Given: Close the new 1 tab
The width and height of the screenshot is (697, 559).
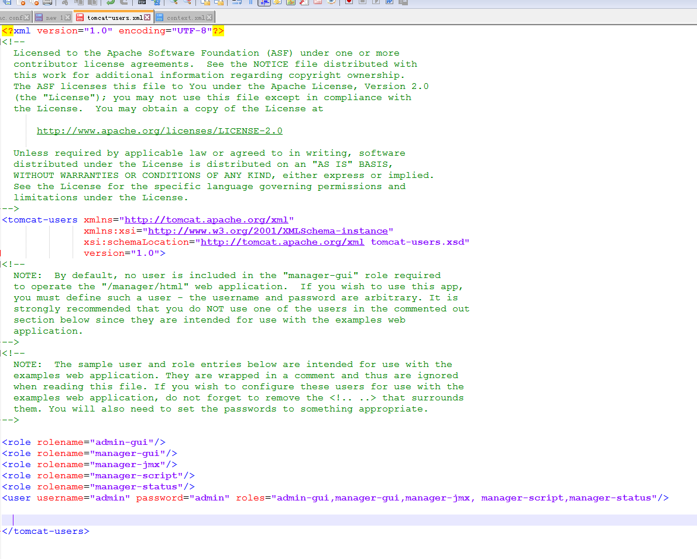Looking at the screenshot, I should pos(67,18).
